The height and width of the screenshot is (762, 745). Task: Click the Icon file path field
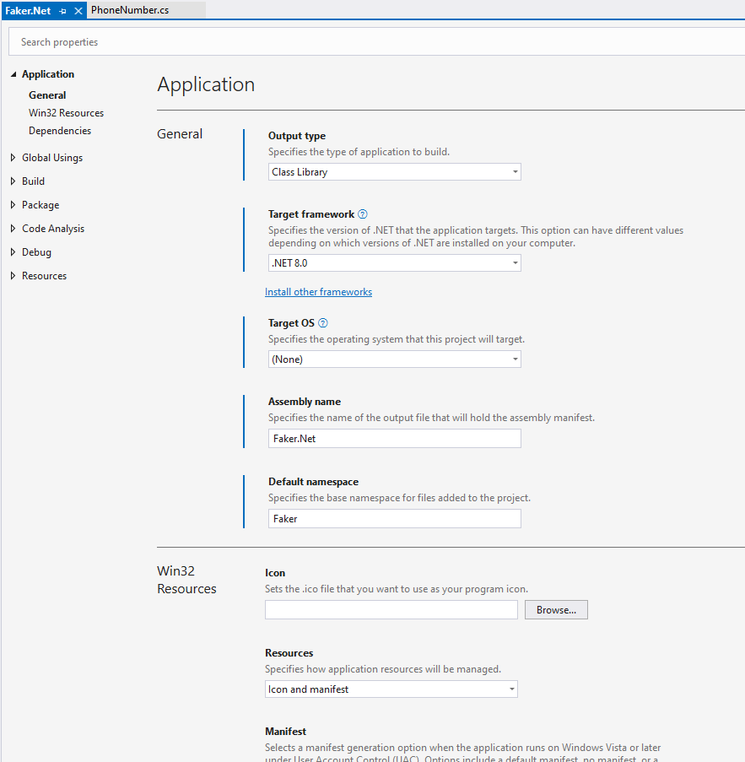[x=391, y=610]
